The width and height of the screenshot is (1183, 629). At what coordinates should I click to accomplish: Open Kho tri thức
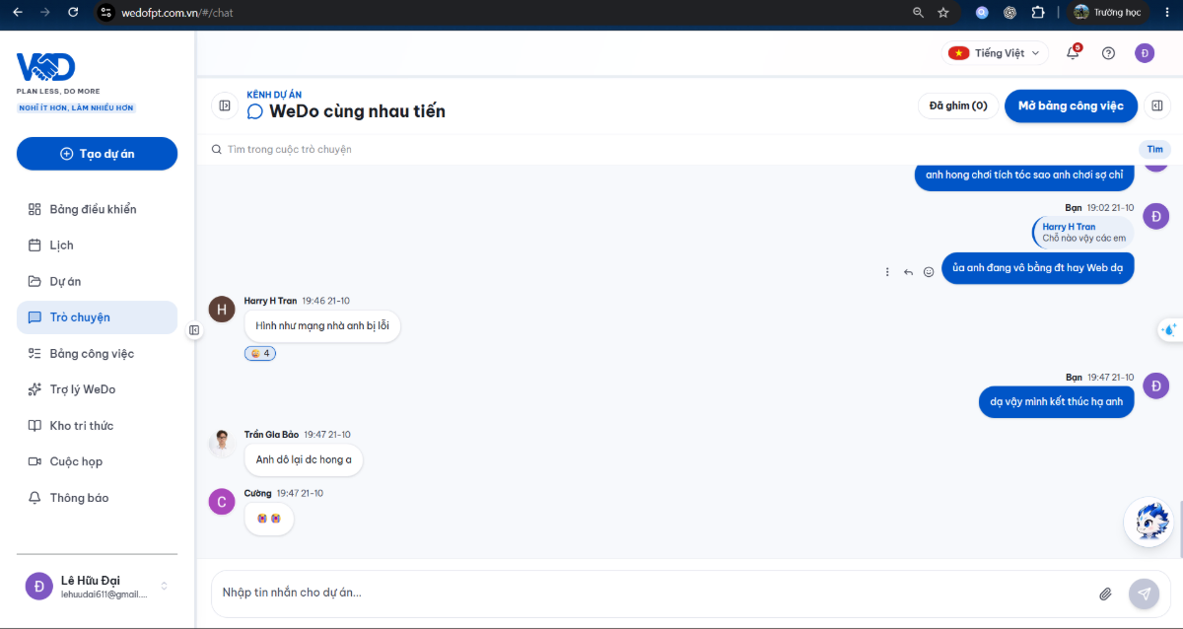click(97, 426)
